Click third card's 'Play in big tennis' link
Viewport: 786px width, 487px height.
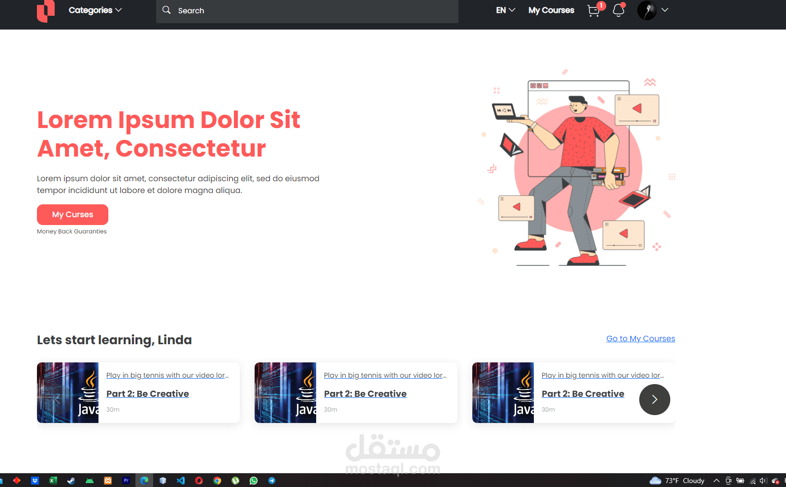click(x=603, y=375)
